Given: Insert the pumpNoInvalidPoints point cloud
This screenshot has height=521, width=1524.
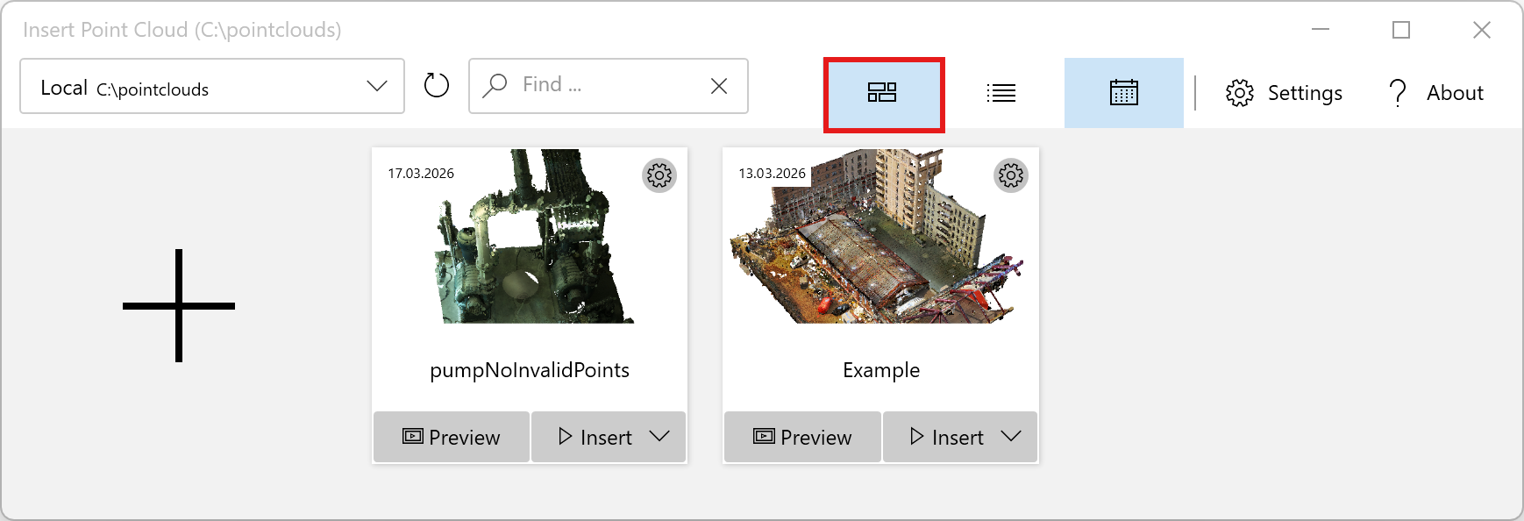Looking at the screenshot, I should click(x=595, y=437).
